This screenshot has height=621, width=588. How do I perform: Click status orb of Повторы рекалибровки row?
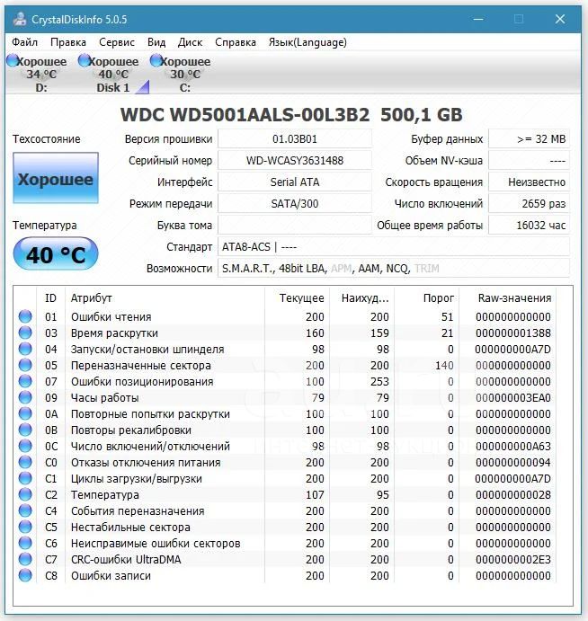[25, 430]
